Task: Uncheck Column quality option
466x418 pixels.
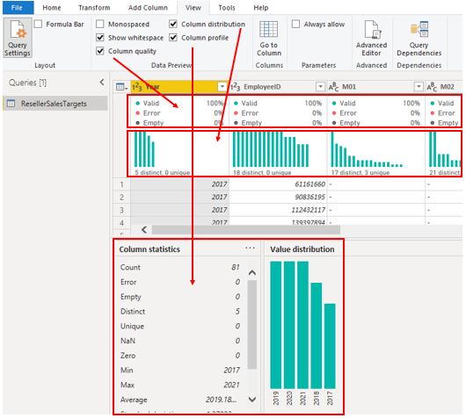Action: click(100, 51)
